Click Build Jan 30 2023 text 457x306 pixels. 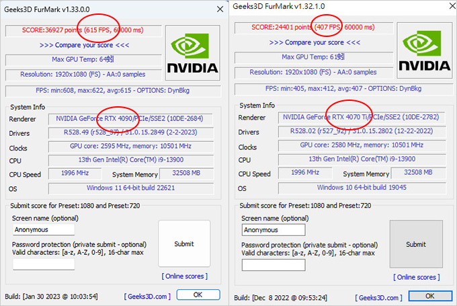(x=51, y=297)
